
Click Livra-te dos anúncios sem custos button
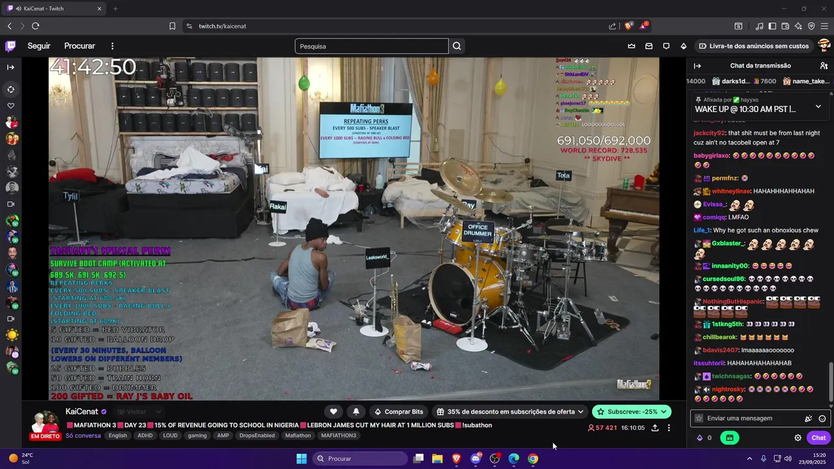(x=753, y=46)
